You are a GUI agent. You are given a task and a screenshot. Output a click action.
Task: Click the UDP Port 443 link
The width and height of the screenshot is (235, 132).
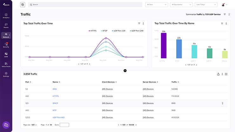pos(58,117)
